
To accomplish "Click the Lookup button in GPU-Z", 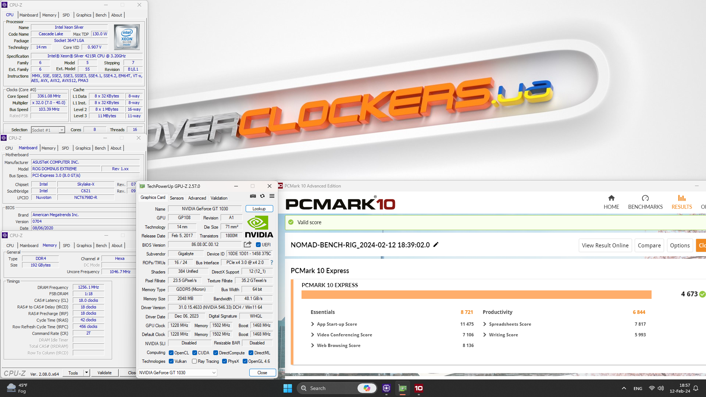I will (x=259, y=209).
